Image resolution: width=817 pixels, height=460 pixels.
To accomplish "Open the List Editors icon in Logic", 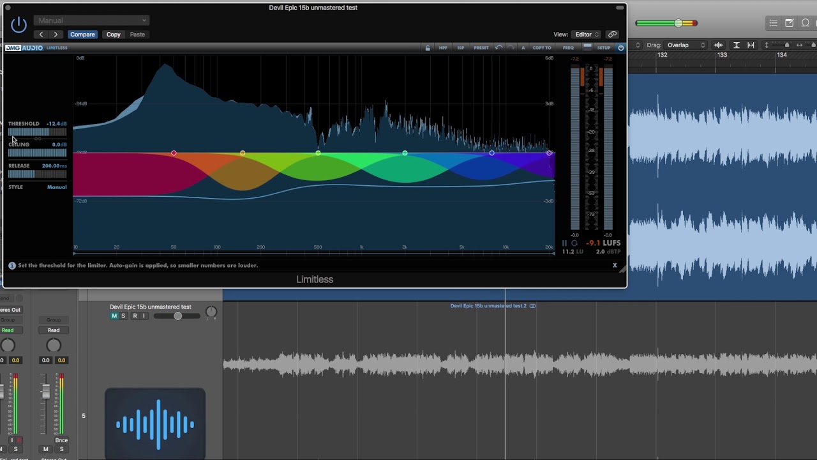I will coord(773,23).
